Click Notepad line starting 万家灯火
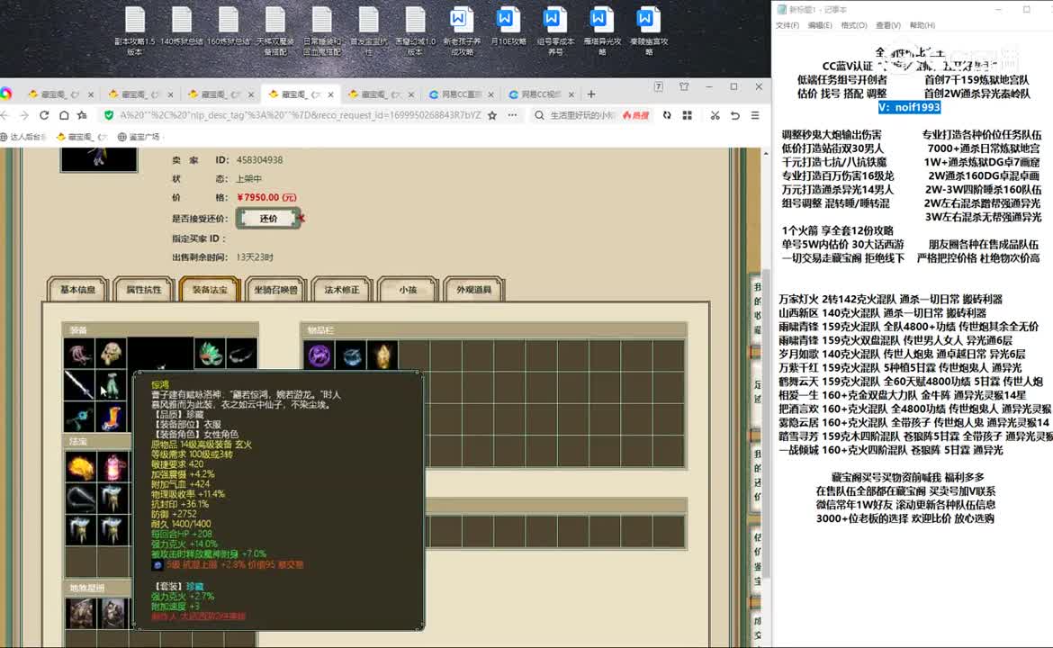Image resolution: width=1053 pixels, height=648 pixels. 890,300
